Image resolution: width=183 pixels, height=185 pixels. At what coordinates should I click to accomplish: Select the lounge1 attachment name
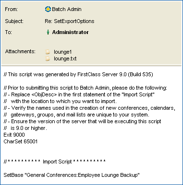63,52
